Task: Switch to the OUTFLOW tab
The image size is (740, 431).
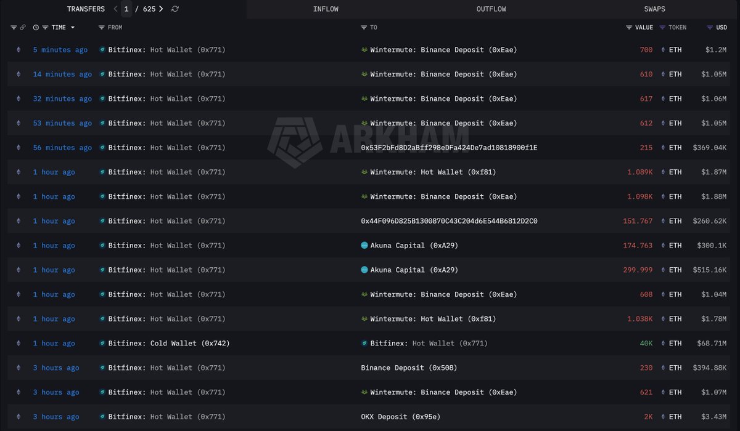Action: point(491,9)
